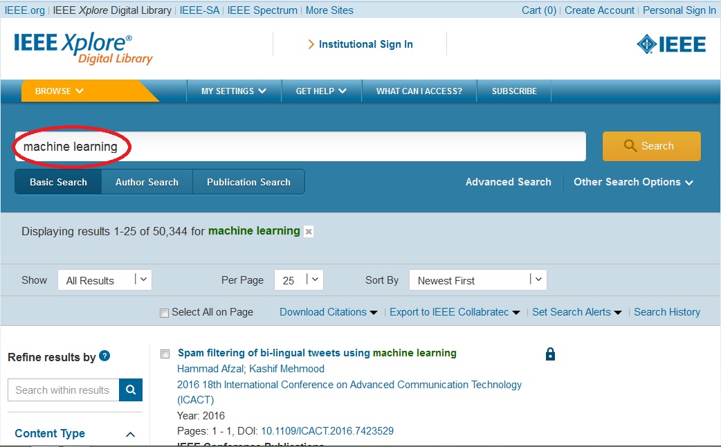Remove the machine learning search term with the x
Screen dimensions: 721x447
pyautogui.click(x=309, y=232)
